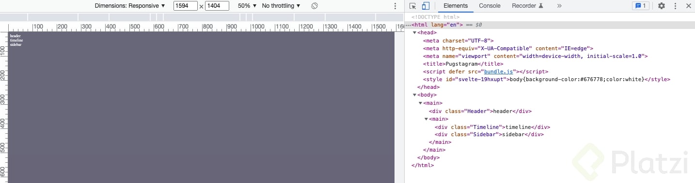
Task: Open device toolbar more options menu
Action: [x=395, y=6]
